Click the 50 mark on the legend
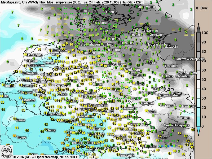Viewport: 212px width, 159px height. click(x=204, y=79)
